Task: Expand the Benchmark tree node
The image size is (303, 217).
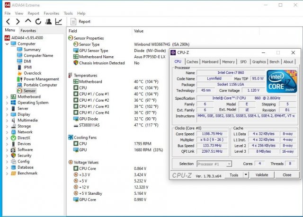Action: (x=7, y=173)
